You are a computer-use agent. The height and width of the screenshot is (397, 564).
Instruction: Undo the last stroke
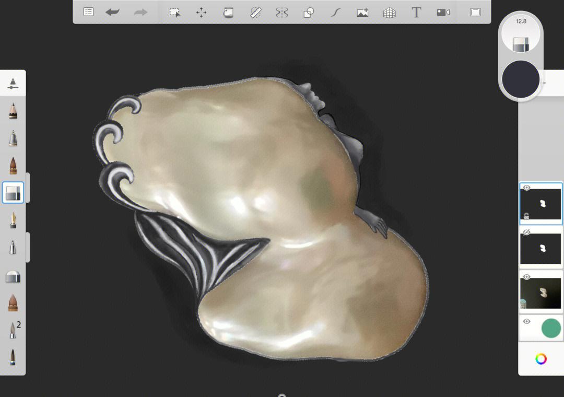[x=113, y=12]
